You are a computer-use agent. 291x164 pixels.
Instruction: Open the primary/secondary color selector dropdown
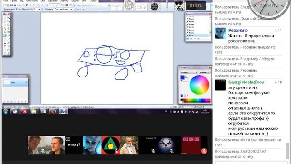(189, 72)
